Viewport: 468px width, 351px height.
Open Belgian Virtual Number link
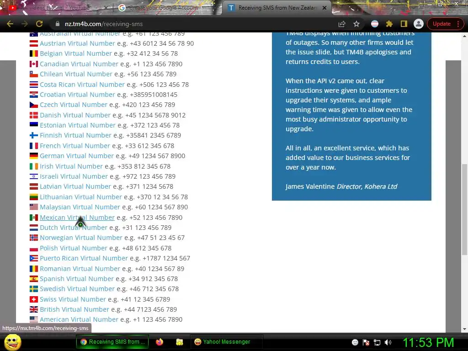point(76,53)
